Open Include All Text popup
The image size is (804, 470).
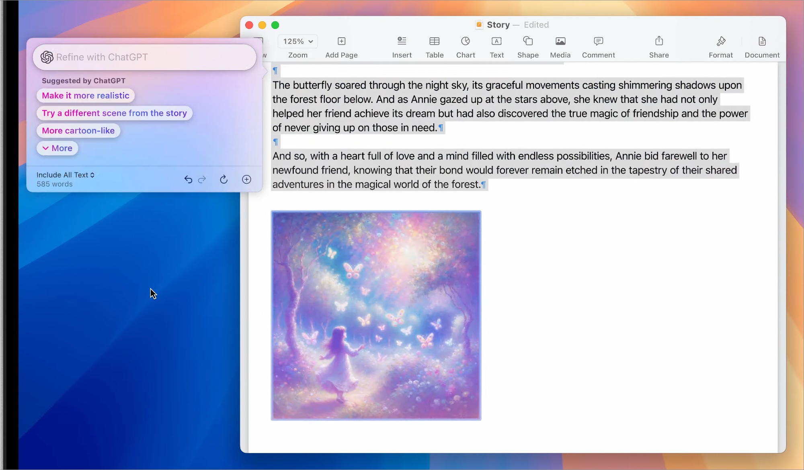click(x=65, y=175)
